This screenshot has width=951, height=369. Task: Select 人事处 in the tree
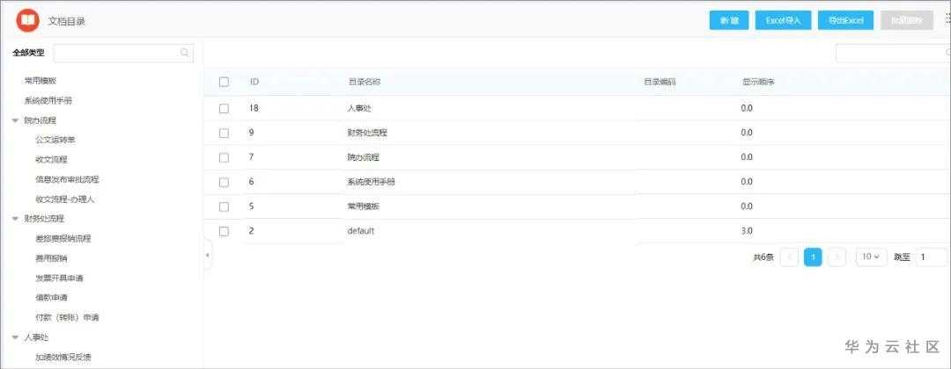click(x=36, y=337)
